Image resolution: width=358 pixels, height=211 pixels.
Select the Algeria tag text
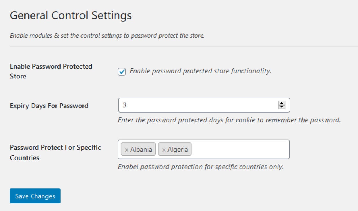pos(178,149)
